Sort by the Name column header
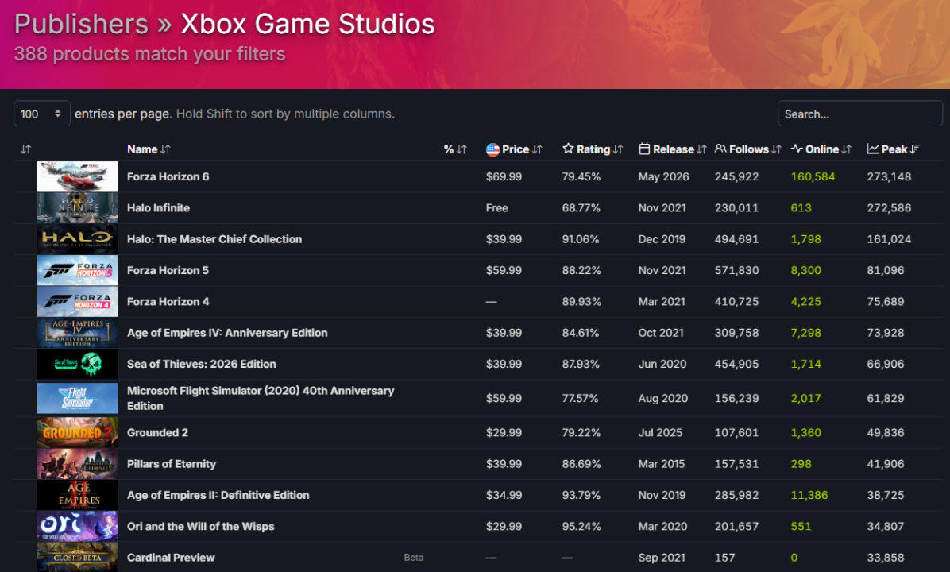 pos(149,149)
